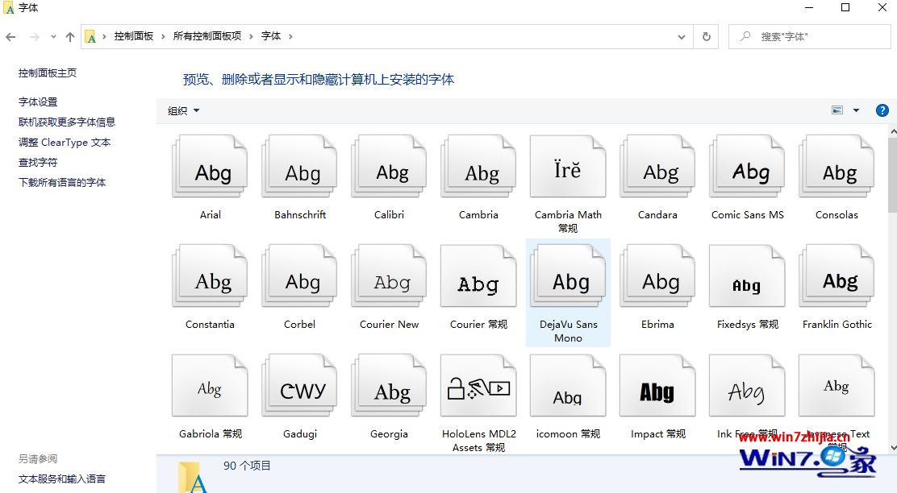Select the Cambria font icon
This screenshot has height=493, width=897.
click(x=478, y=167)
